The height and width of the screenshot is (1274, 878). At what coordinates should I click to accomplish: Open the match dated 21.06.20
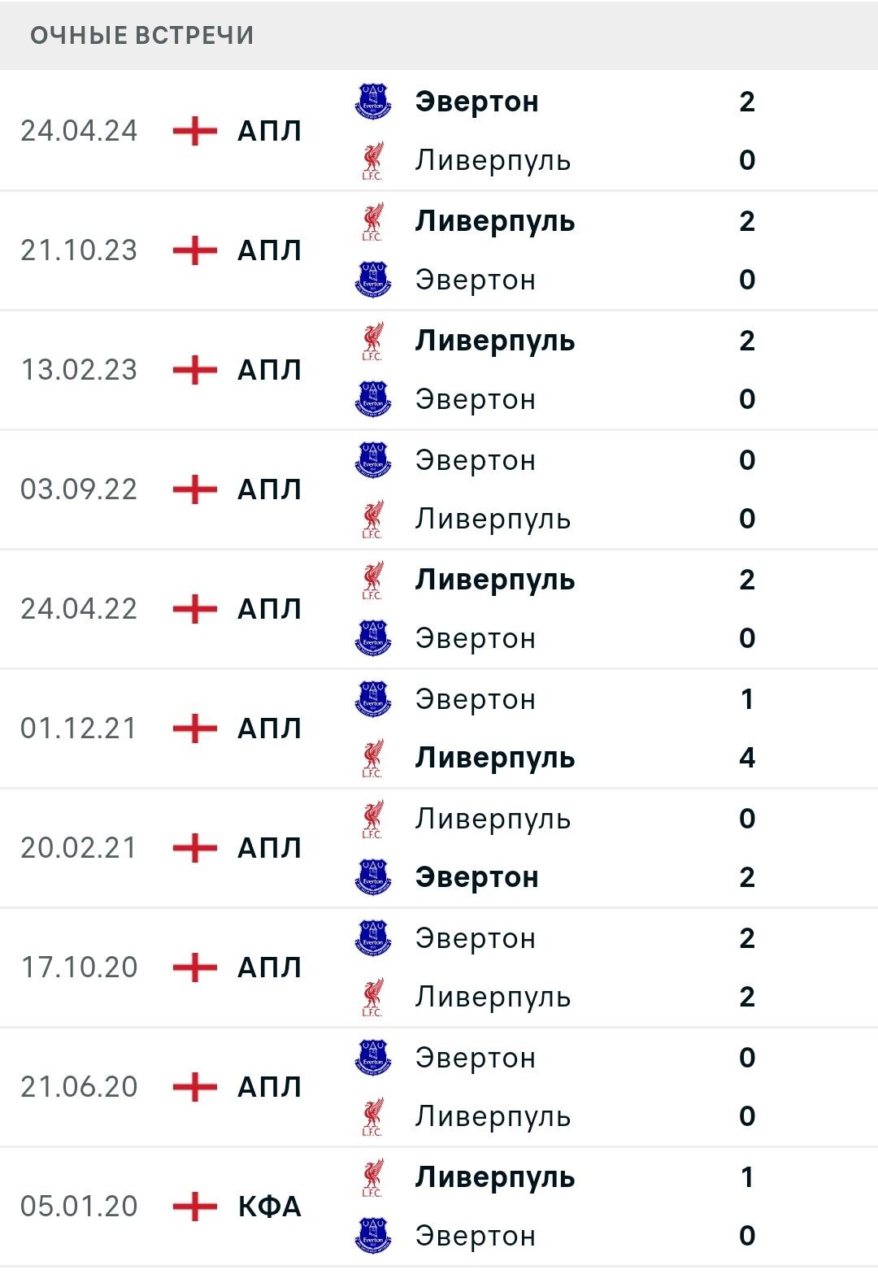[439, 1087]
